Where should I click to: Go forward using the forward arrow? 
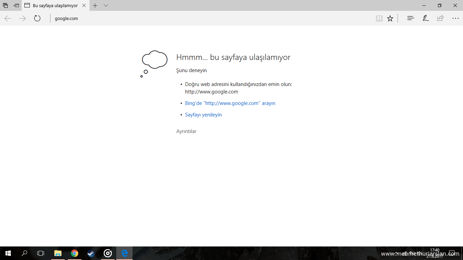pyautogui.click(x=23, y=18)
